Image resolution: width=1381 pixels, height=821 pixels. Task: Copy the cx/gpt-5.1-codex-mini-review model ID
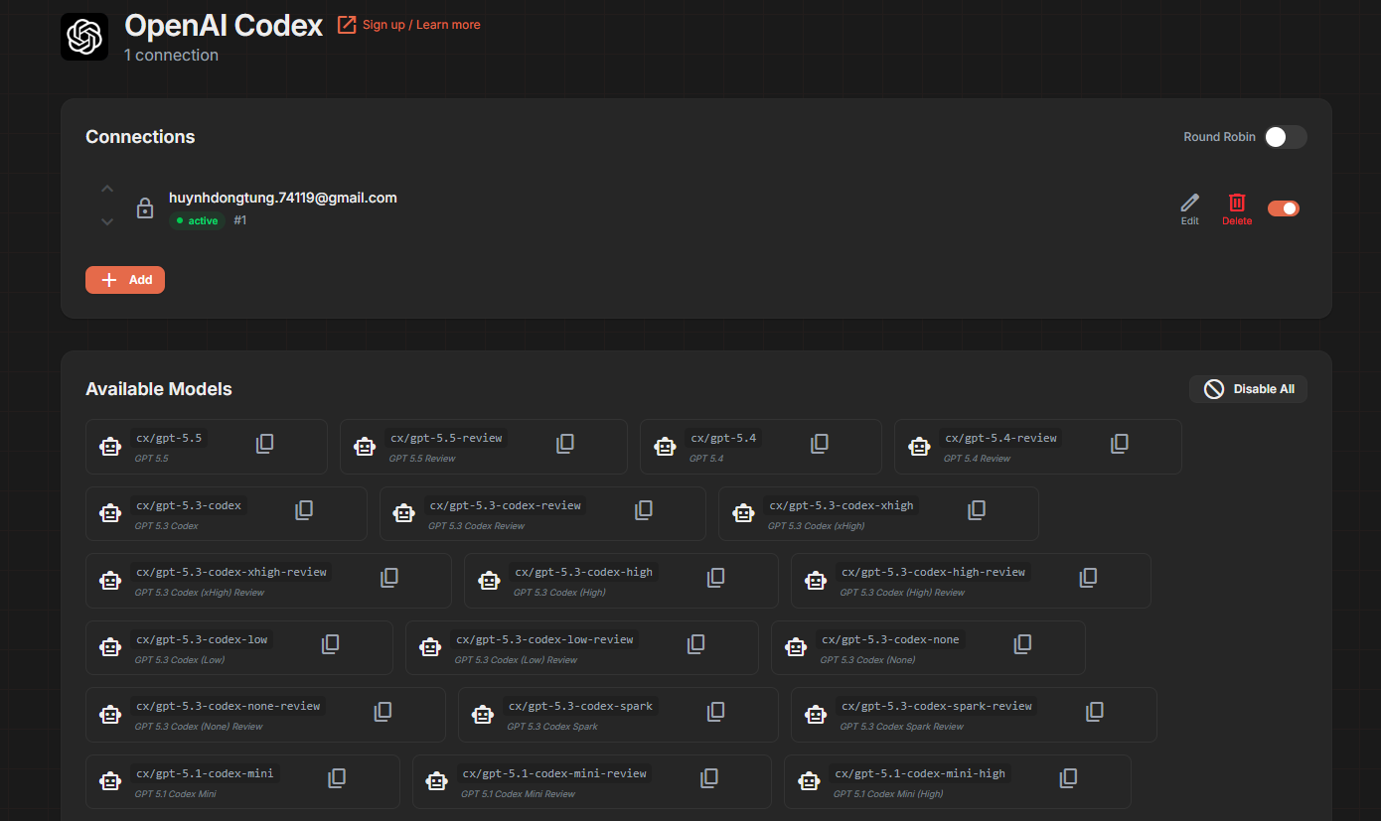coord(709,778)
